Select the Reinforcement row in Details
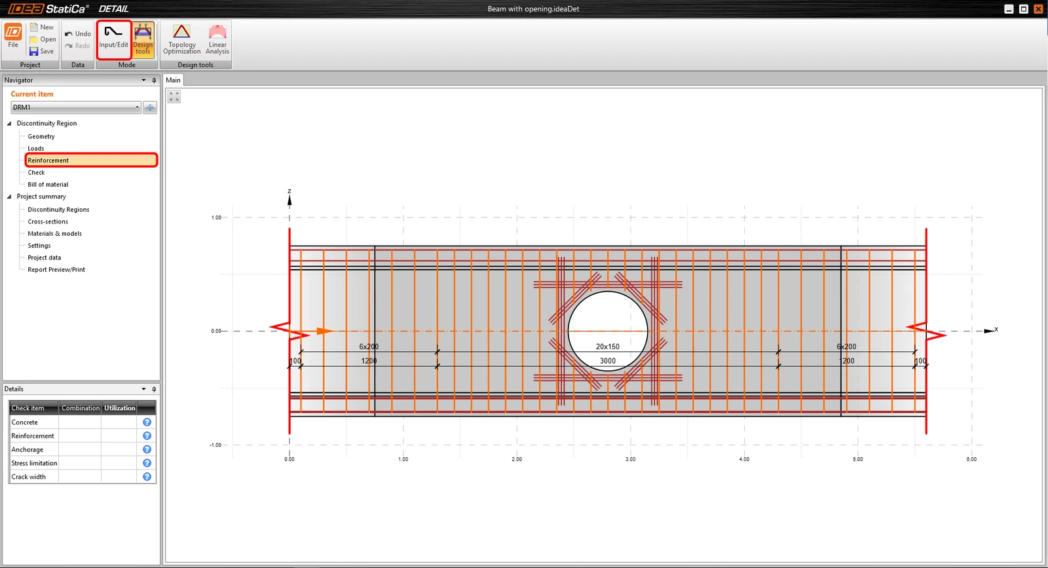1048x568 pixels. (x=83, y=436)
